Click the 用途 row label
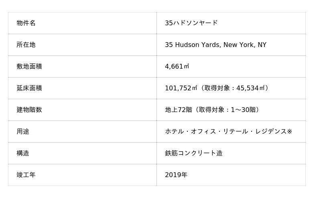The width and height of the screenshot is (321, 198). 23,131
